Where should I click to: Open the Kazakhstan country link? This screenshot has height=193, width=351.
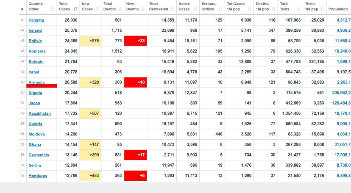pos(39,113)
